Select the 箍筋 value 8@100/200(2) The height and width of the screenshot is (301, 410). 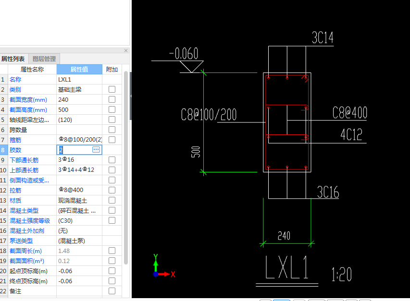point(79,140)
